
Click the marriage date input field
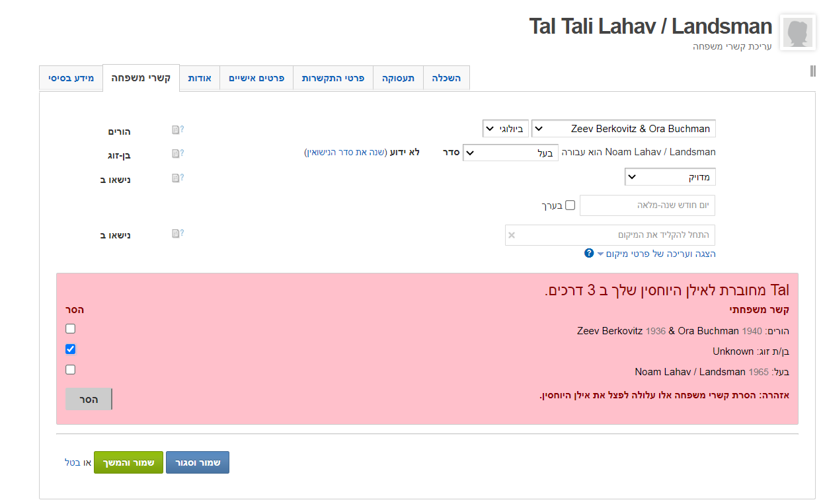(647, 205)
